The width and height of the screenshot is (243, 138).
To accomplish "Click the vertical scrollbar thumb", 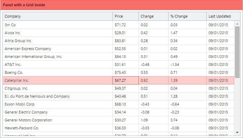I will coord(237,52).
